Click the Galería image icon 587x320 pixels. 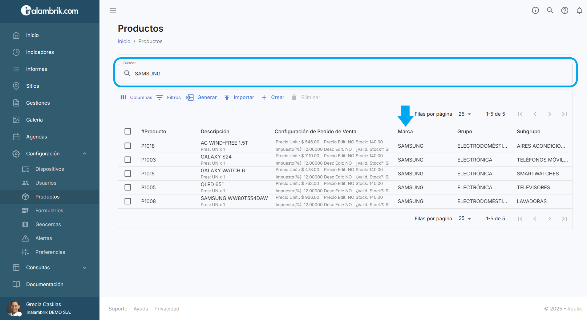coord(16,120)
